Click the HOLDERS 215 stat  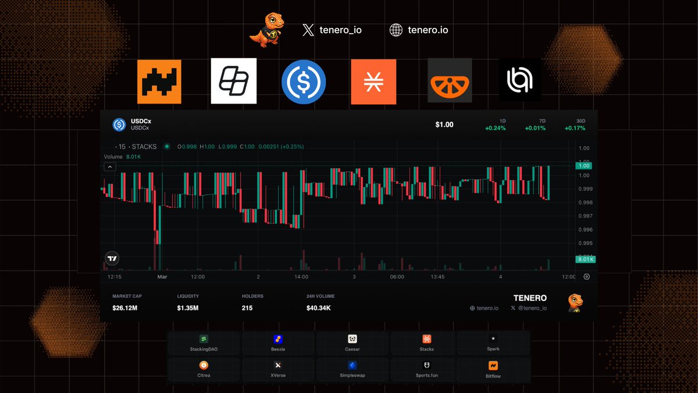252,302
